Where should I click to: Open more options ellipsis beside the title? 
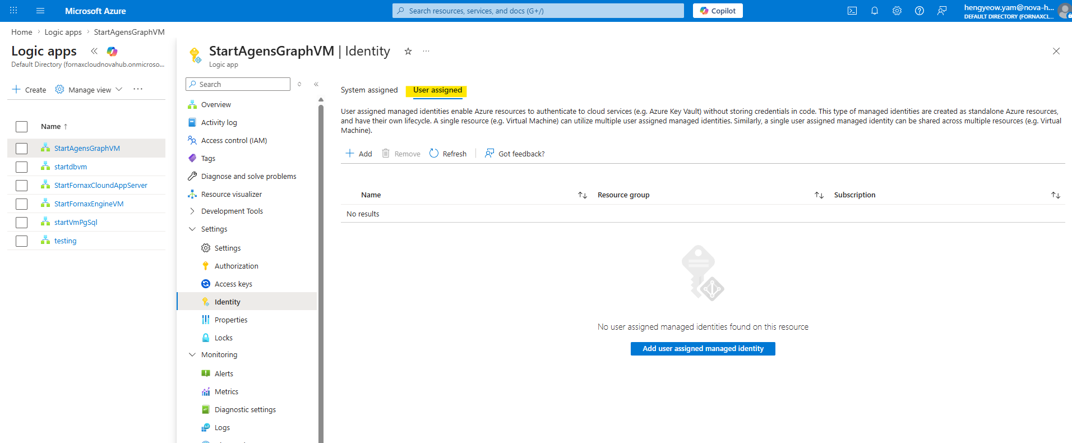[426, 51]
